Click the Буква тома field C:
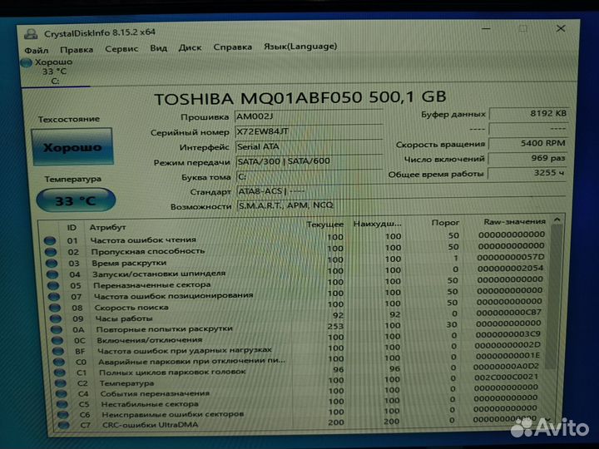The image size is (599, 449). (x=309, y=177)
